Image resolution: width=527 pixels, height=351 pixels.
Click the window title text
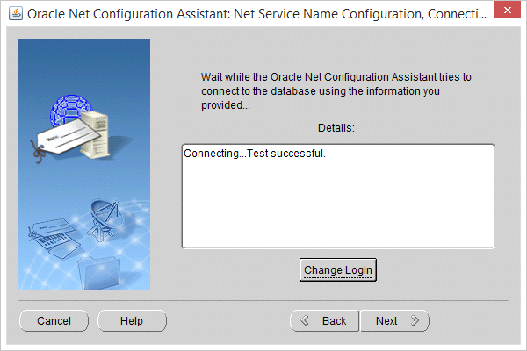(x=256, y=14)
